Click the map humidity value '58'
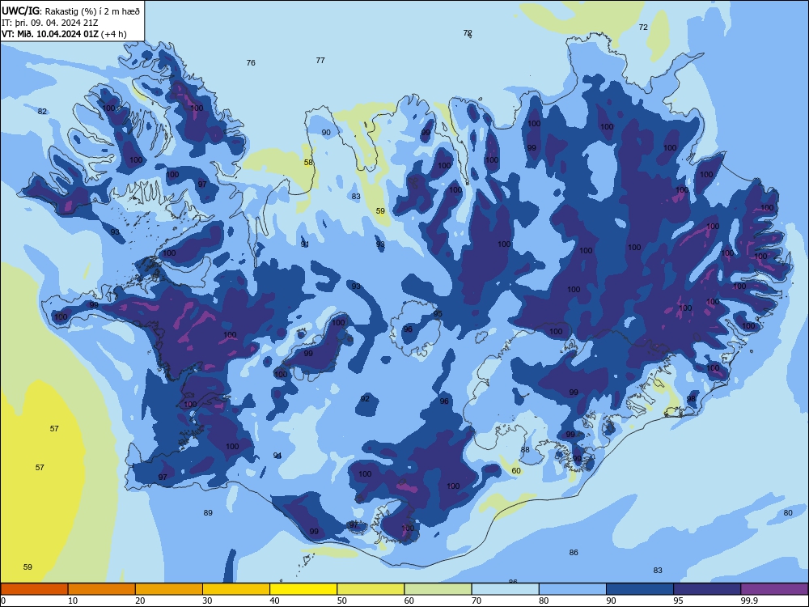Viewport: 809px width, 607px height. tap(308, 162)
